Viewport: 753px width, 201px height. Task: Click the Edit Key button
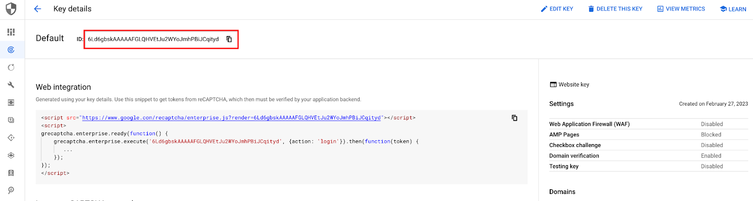pyautogui.click(x=557, y=9)
